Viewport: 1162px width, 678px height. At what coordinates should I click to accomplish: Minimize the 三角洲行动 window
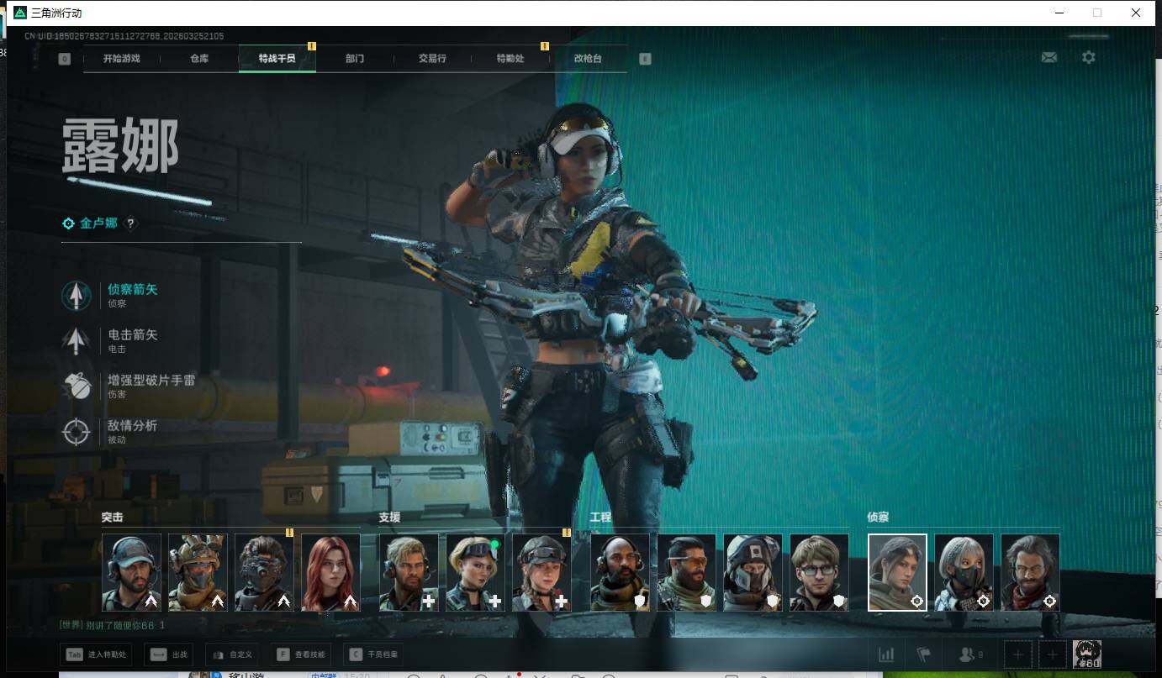pos(1059,13)
